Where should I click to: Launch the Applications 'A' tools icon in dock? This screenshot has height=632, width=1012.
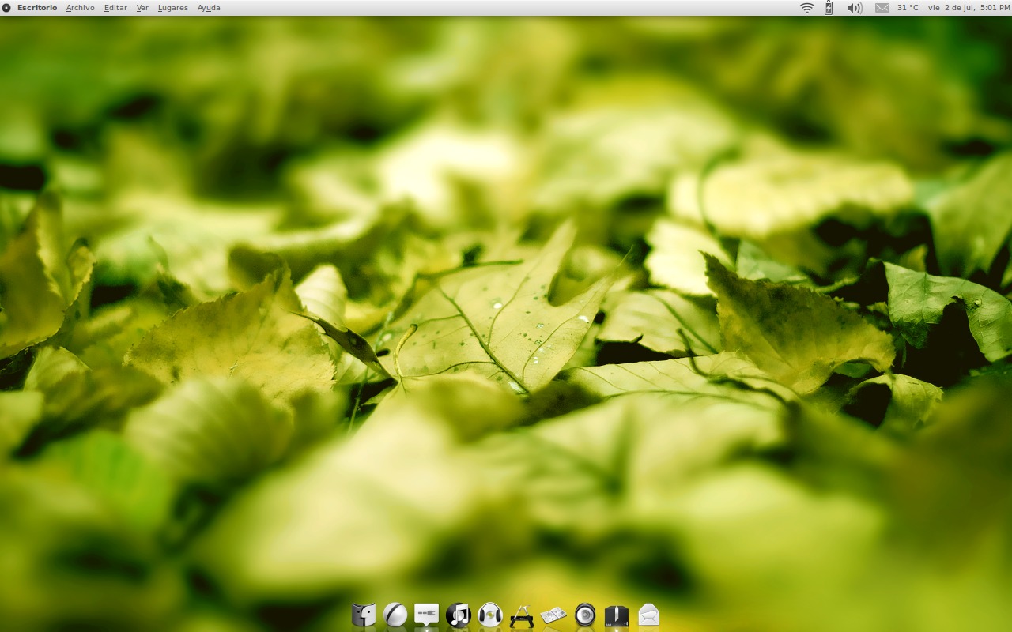point(522,615)
